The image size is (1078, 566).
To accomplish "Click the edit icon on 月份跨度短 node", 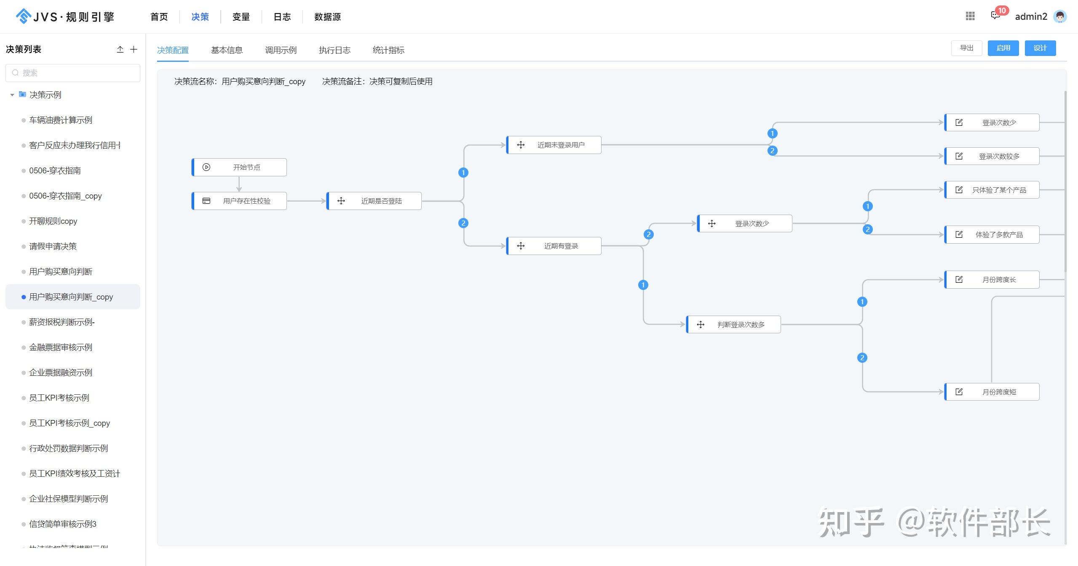I will tap(959, 392).
